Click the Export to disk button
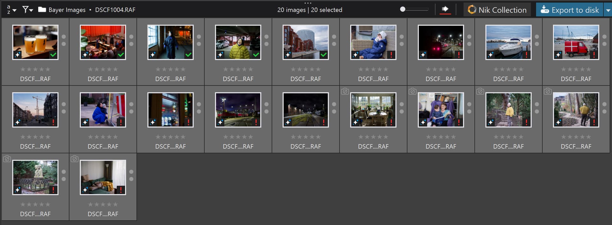The width and height of the screenshot is (612, 225). [570, 10]
